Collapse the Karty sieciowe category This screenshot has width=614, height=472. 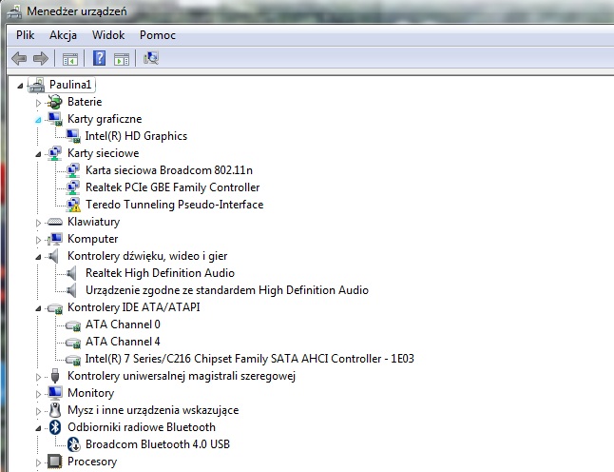pos(38,154)
